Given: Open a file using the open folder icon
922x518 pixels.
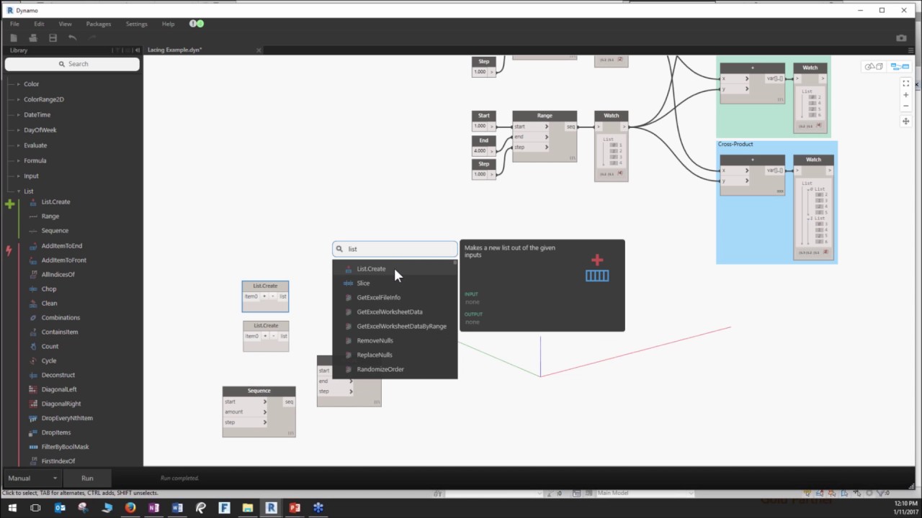Looking at the screenshot, I should tap(33, 37).
